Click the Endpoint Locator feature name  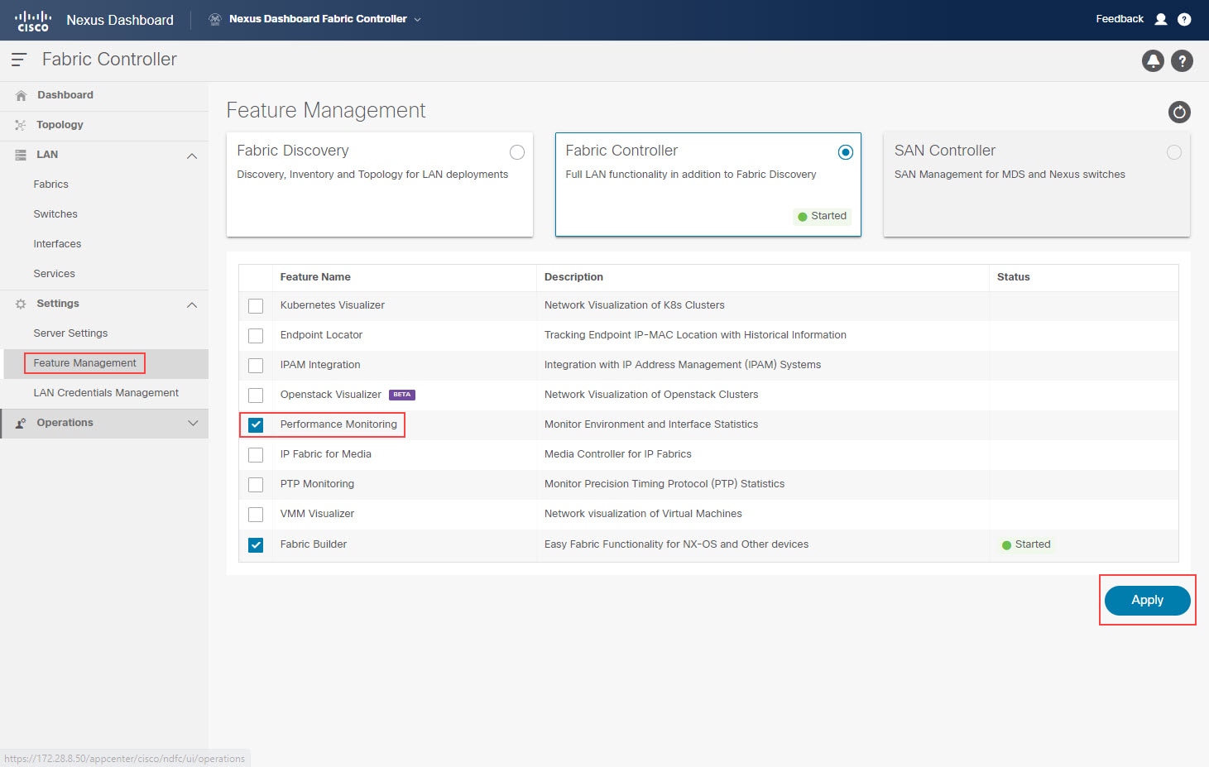click(x=321, y=335)
